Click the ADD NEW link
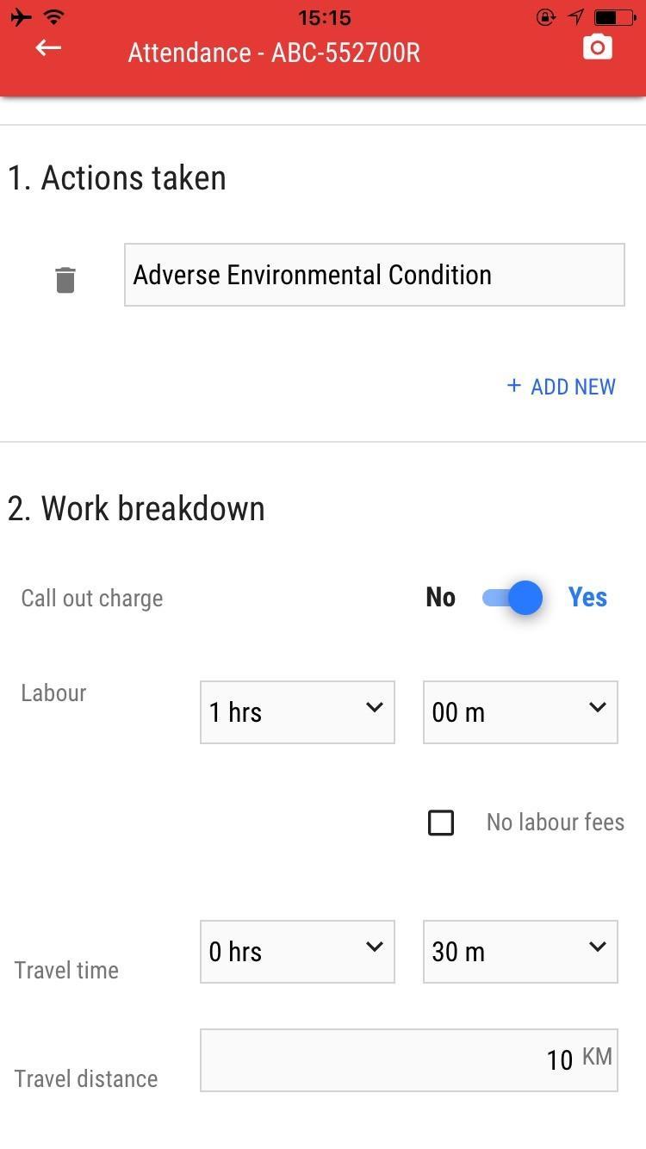Image resolution: width=646 pixels, height=1149 pixels. click(562, 387)
